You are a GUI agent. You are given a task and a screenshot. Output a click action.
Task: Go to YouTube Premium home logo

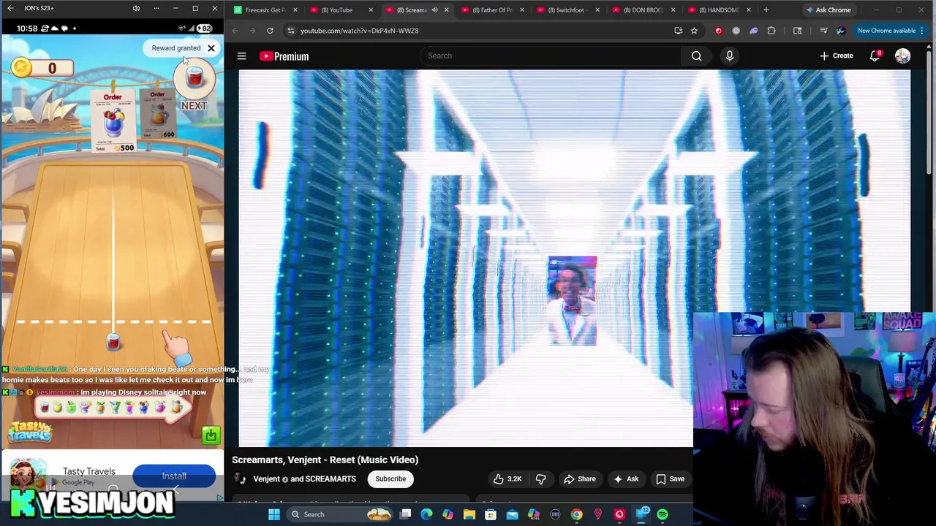tap(284, 56)
